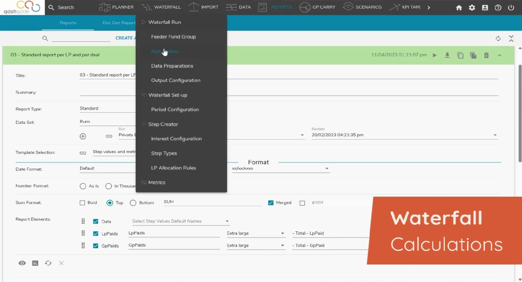
Task: Expand more top navigation items with arrow
Action: click(x=429, y=7)
